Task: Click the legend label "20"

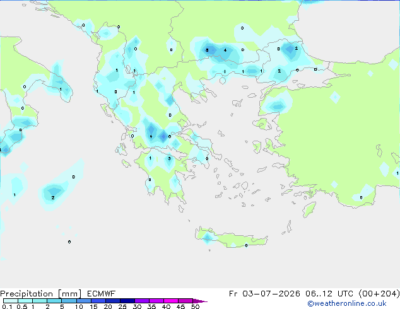Action: click(x=108, y=306)
